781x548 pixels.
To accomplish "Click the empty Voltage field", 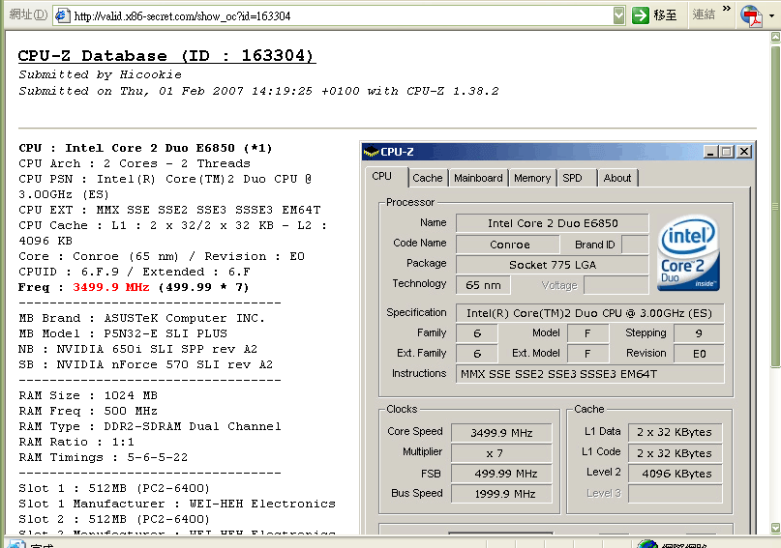I will point(616,285).
